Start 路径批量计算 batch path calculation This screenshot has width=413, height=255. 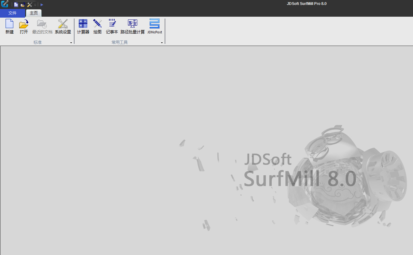click(x=133, y=26)
